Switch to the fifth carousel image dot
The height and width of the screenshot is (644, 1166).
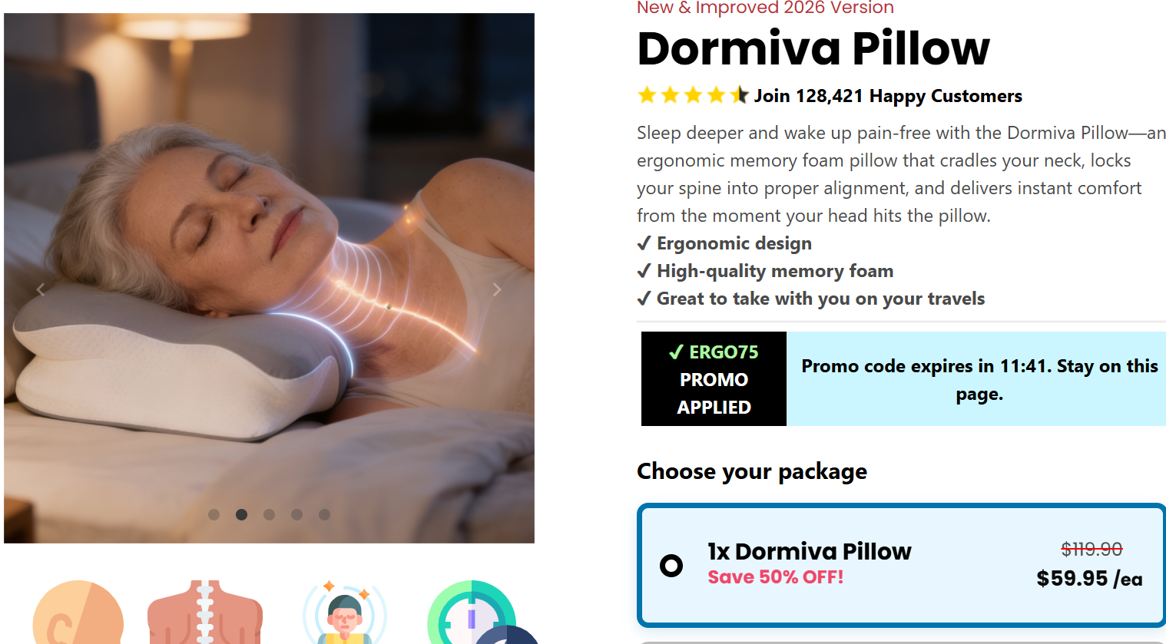pos(325,515)
